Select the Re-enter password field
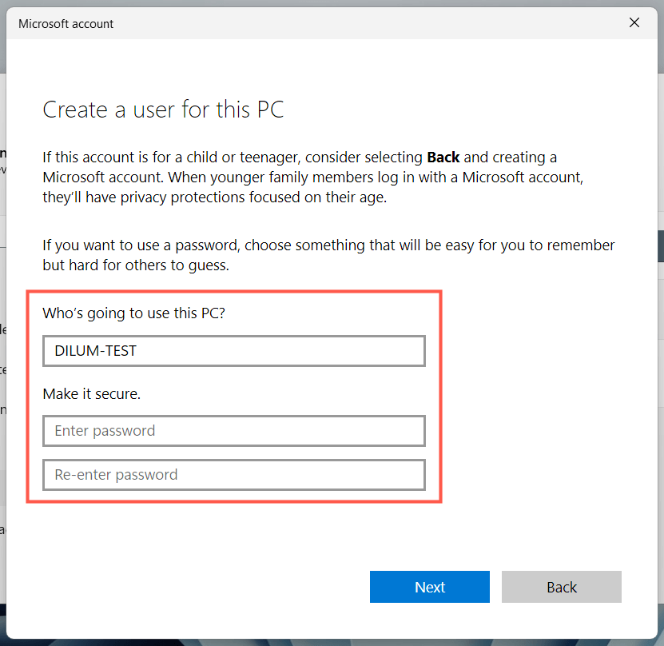Image resolution: width=664 pixels, height=646 pixels. coord(233,475)
